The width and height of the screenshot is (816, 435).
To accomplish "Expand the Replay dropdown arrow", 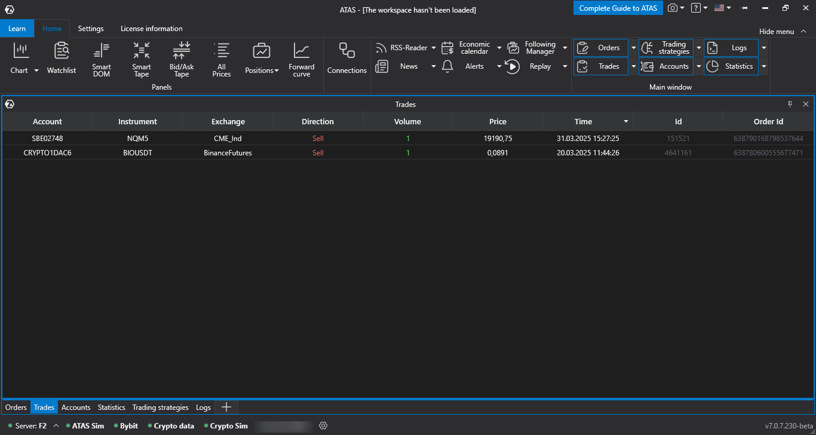I will tap(565, 66).
